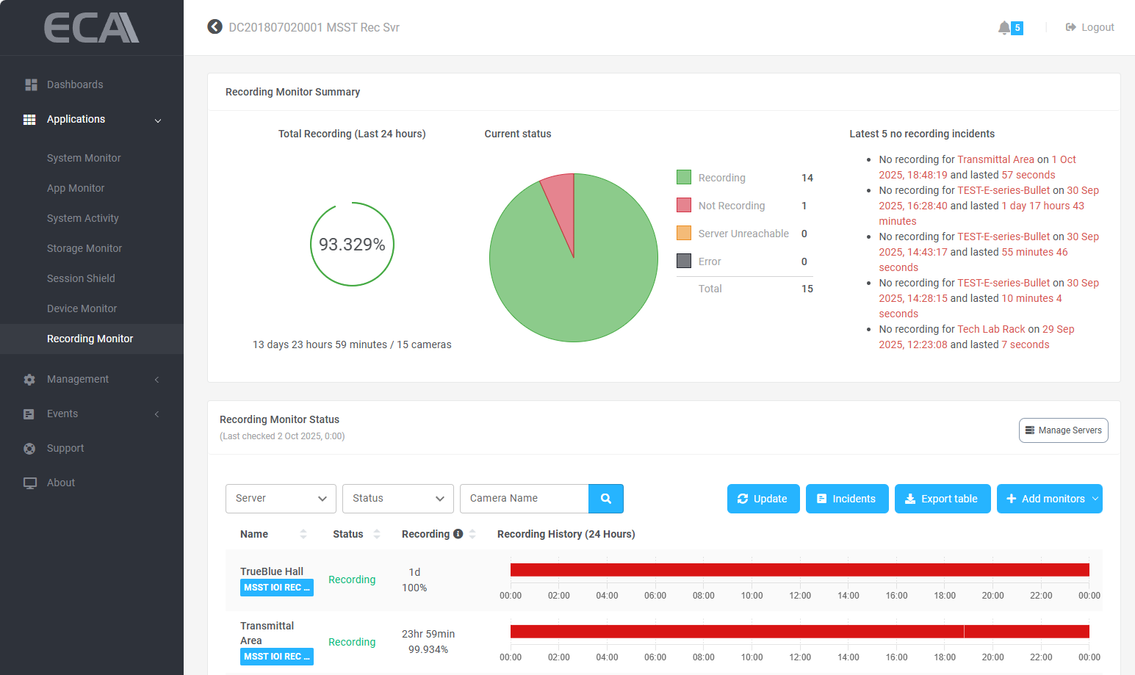Click the About monitor icon
Image resolution: width=1135 pixels, height=675 pixels.
(x=29, y=483)
